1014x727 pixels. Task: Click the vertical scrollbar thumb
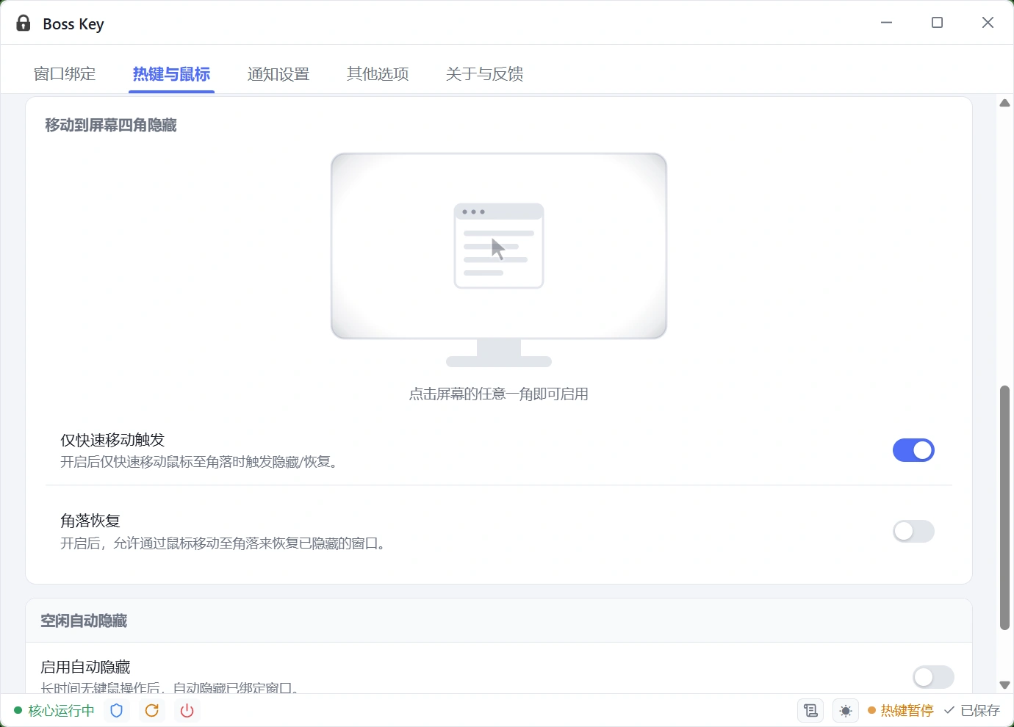click(x=1004, y=507)
